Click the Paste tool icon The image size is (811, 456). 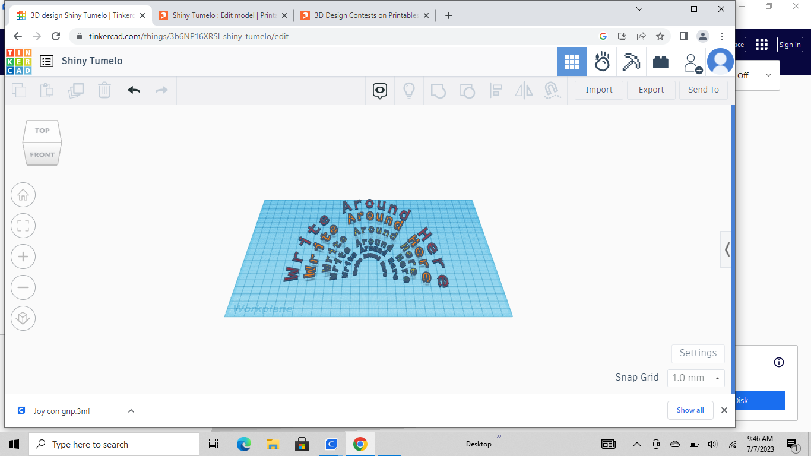tap(47, 90)
